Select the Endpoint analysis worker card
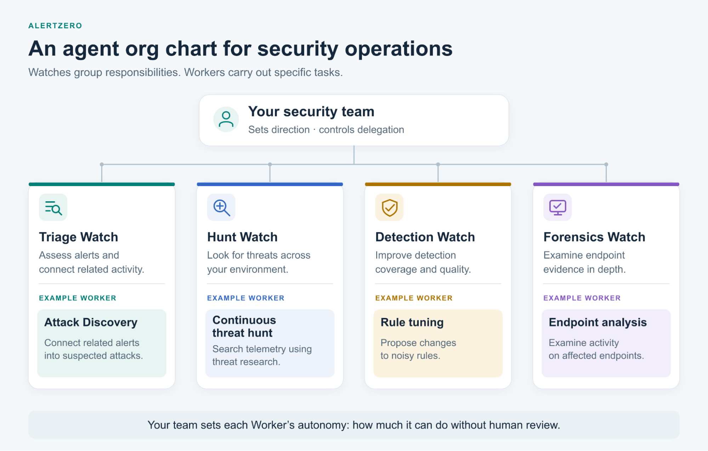 pos(606,343)
